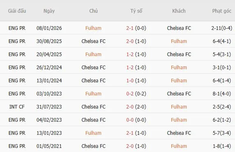
Task: Click the Fulham link dated 08/01/2026
Action: pyautogui.click(x=93, y=28)
